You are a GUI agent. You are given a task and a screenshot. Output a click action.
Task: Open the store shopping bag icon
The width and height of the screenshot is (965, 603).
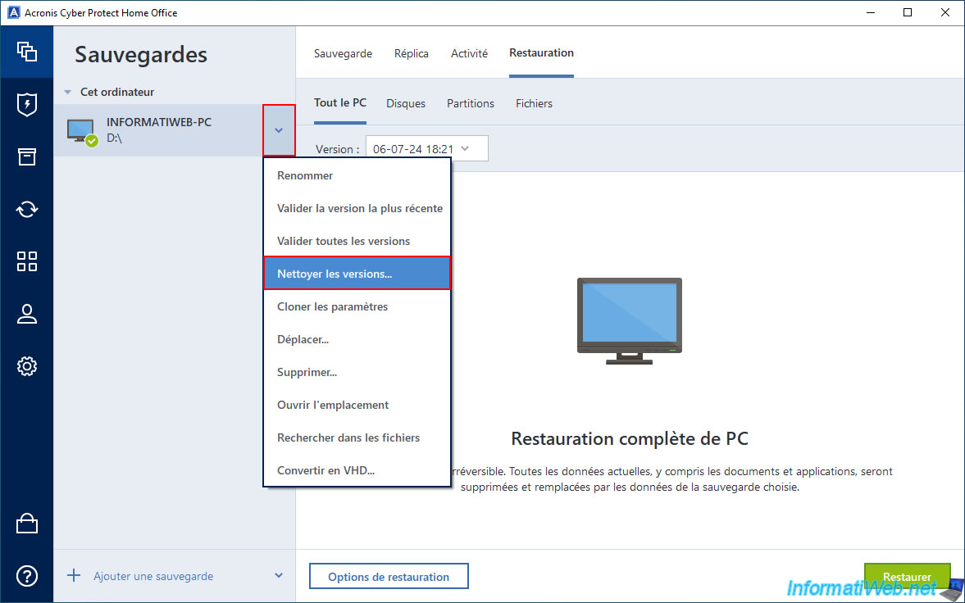(27, 524)
